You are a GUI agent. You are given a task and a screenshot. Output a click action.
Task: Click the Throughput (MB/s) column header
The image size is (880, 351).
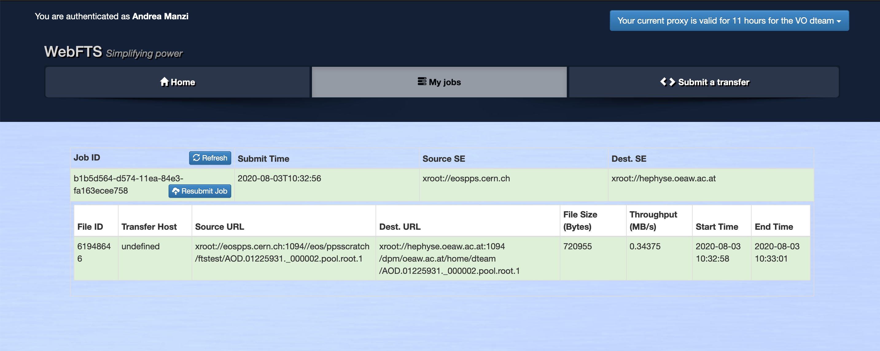pos(653,221)
